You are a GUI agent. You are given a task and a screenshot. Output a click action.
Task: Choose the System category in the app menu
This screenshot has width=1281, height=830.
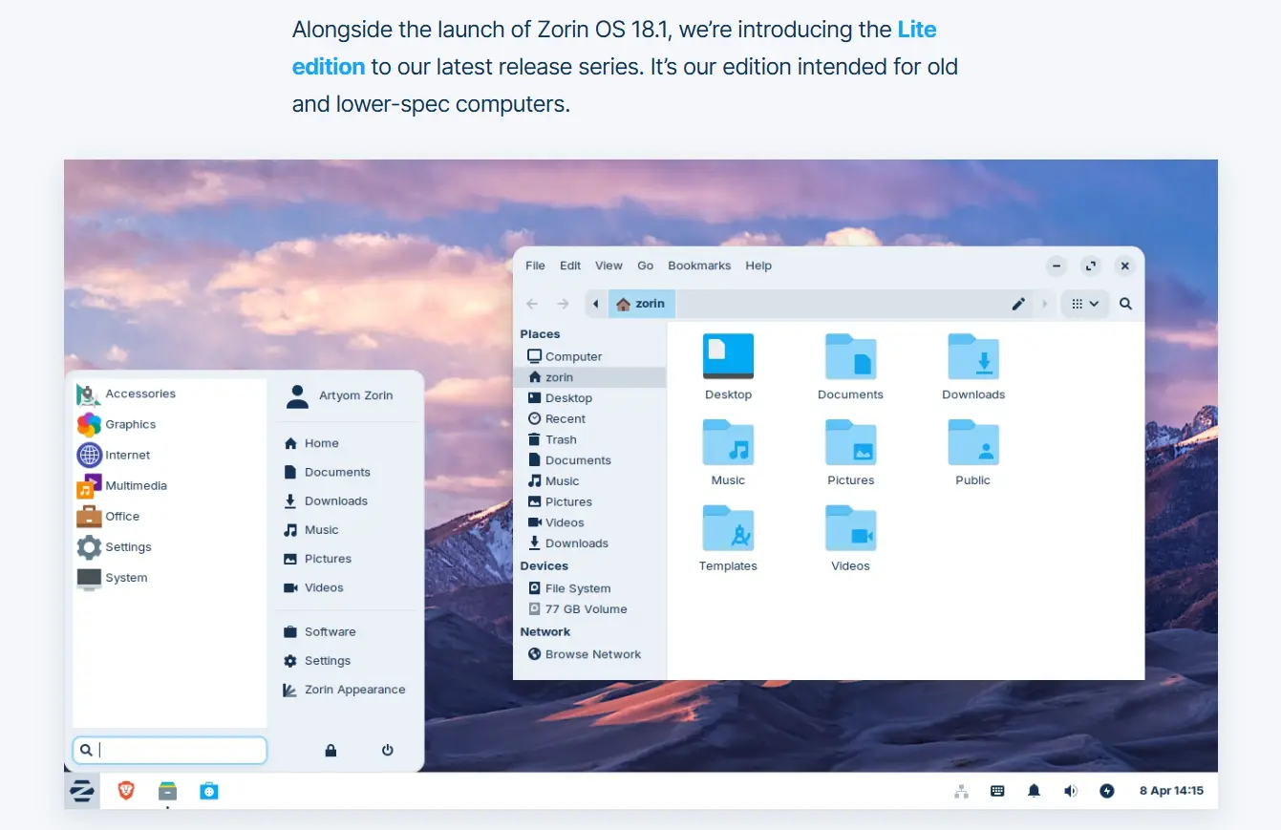(x=169, y=577)
